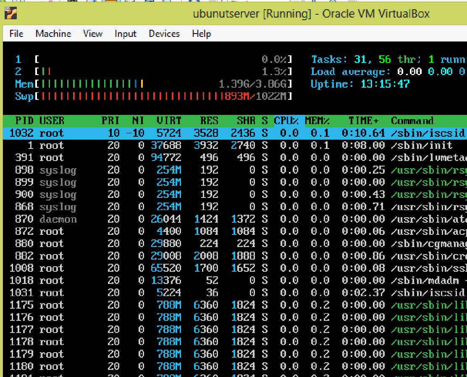Sort by the NI column header
This screenshot has width=467, height=377.
(x=138, y=121)
